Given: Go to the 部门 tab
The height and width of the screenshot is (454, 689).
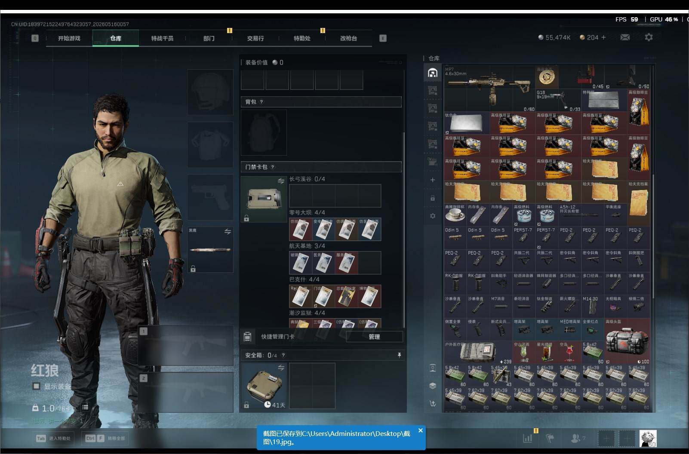Looking at the screenshot, I should tap(209, 38).
